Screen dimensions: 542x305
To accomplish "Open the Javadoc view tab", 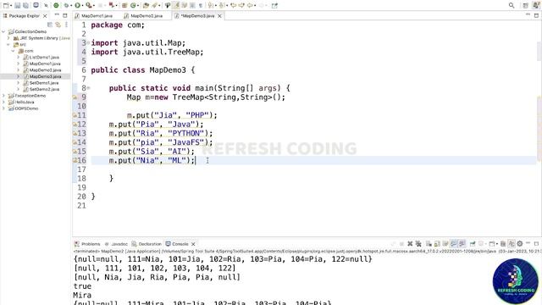I will pyautogui.click(x=117, y=244).
